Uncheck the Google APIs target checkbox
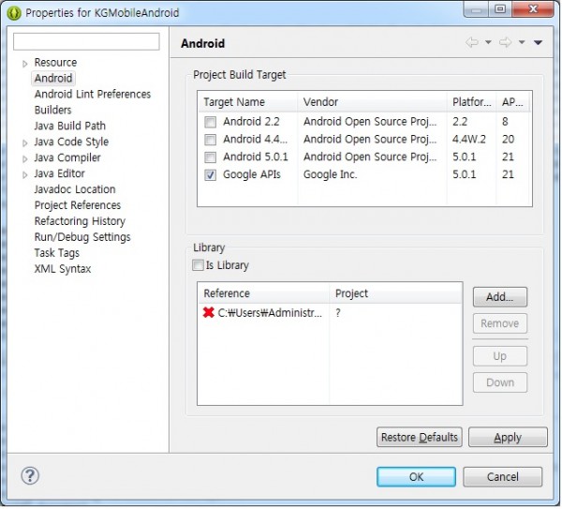 [x=210, y=174]
